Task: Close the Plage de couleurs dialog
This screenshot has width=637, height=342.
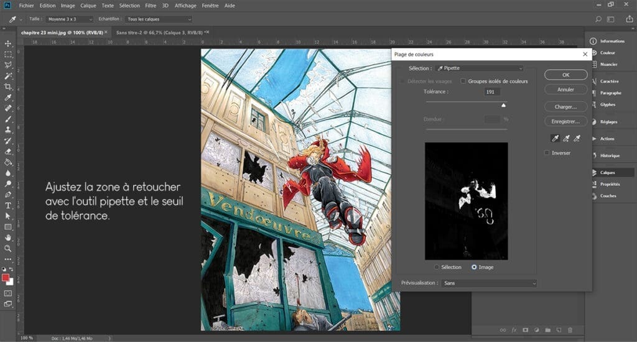Action: click(x=585, y=54)
